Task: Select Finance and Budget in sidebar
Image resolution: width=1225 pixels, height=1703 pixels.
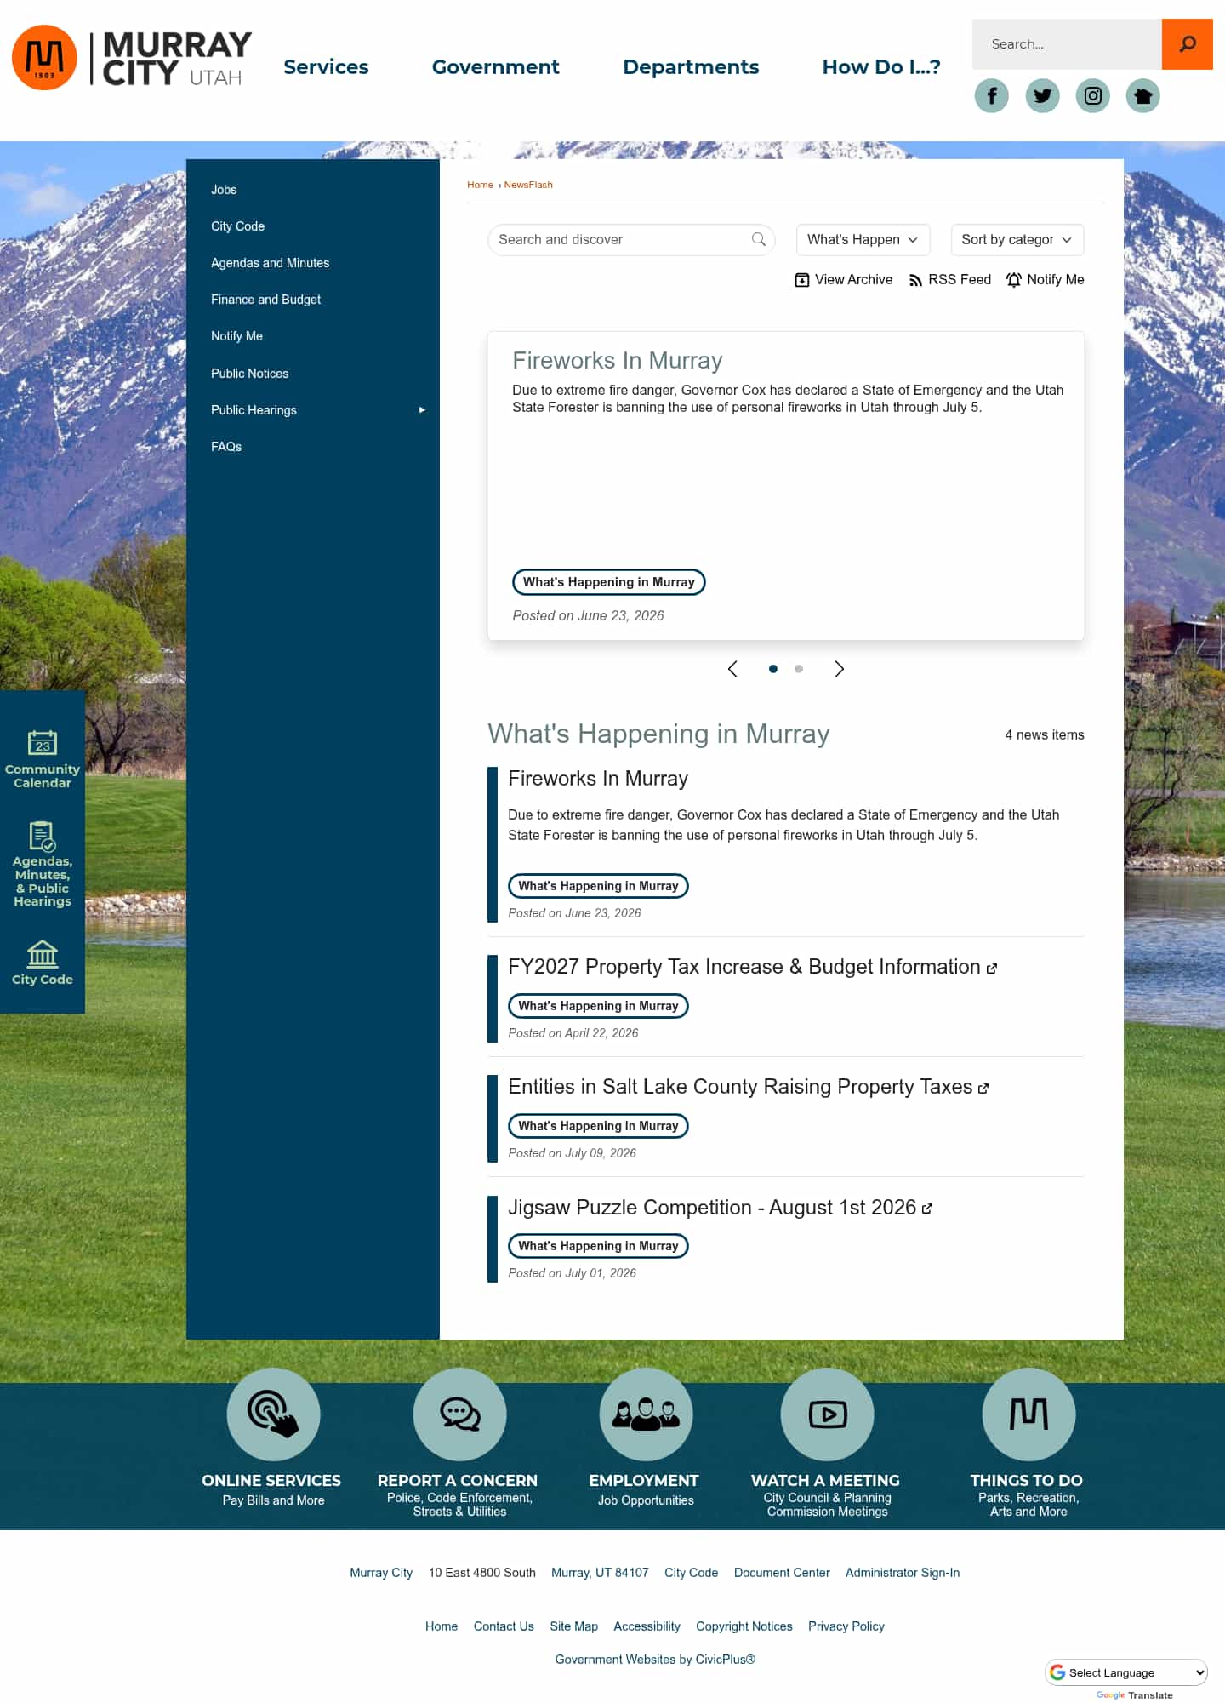Action: pyautogui.click(x=265, y=300)
